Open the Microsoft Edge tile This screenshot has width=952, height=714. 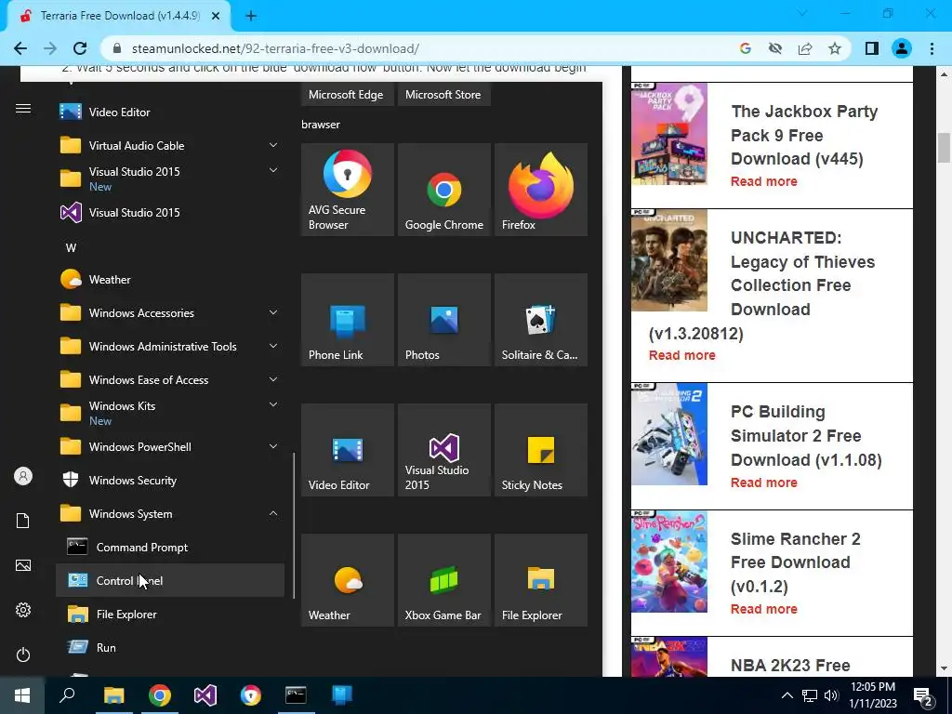coord(346,94)
